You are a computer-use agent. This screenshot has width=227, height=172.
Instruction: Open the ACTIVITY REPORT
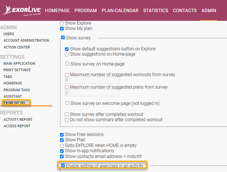click(18, 120)
